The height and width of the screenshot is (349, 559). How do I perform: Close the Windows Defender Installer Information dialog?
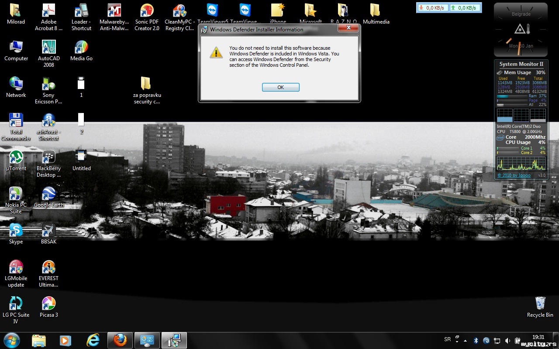[x=349, y=28]
